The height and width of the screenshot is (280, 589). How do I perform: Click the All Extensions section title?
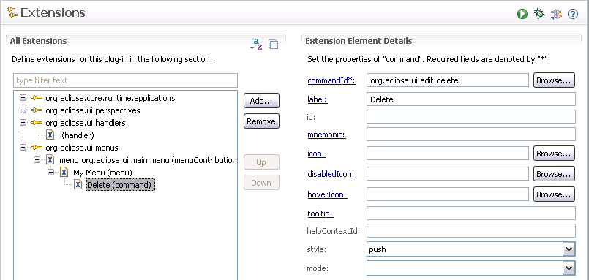point(38,41)
